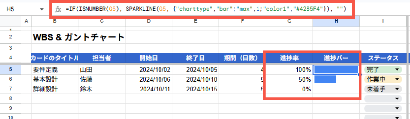Image resolution: width=410 pixels, height=119 pixels.
Task: Select column H header
Action: click(336, 21)
